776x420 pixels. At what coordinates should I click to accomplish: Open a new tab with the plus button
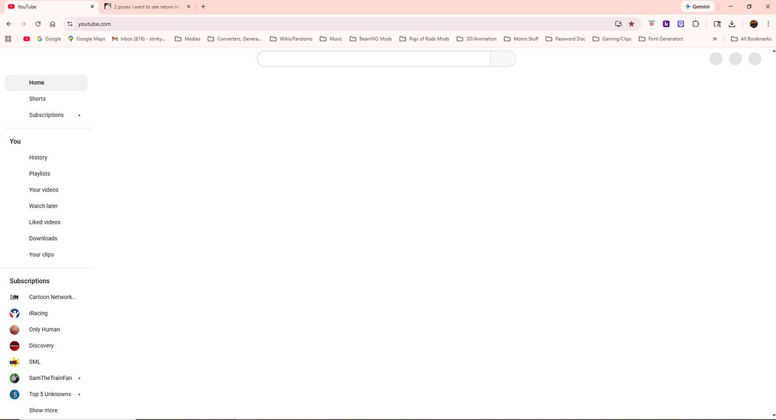point(203,6)
